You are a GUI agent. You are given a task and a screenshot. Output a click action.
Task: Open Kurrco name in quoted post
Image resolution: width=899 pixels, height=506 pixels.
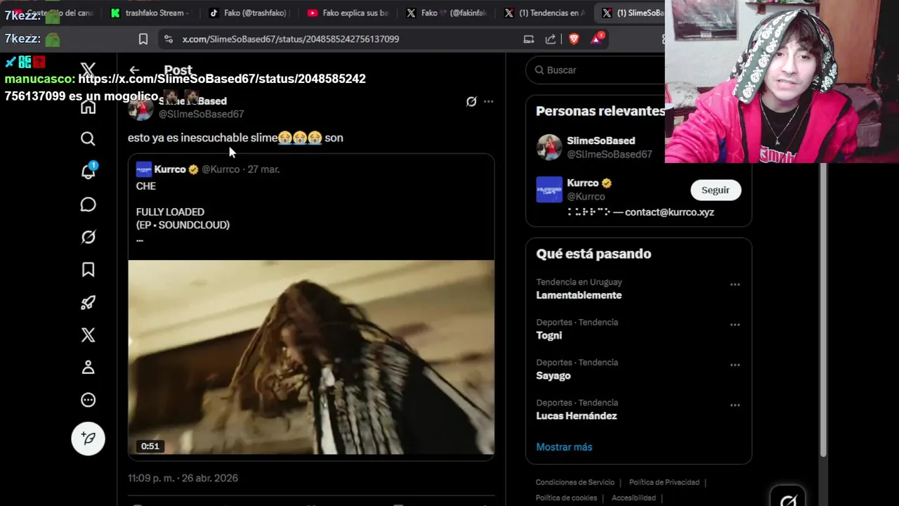pyautogui.click(x=170, y=169)
